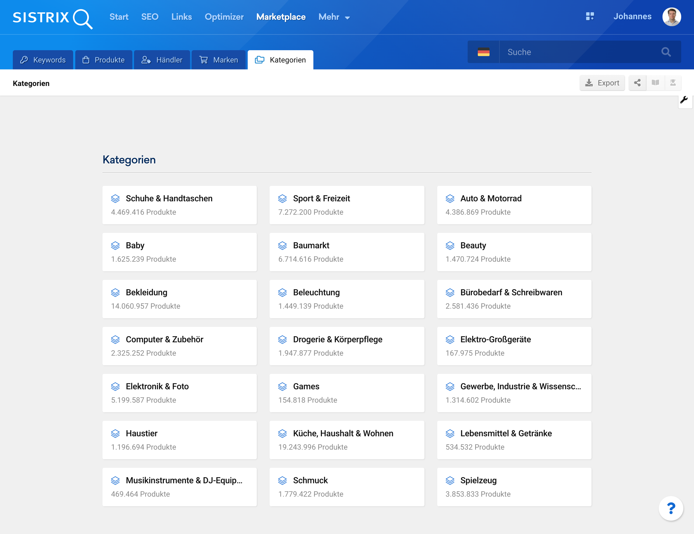Open the German flag country selector
This screenshot has height=534, width=694.
tap(483, 52)
